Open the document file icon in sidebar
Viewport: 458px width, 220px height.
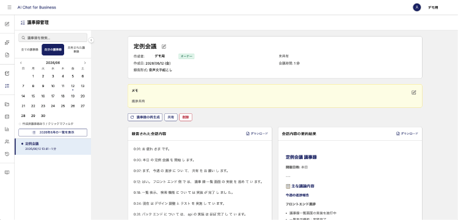pyautogui.click(x=7, y=55)
